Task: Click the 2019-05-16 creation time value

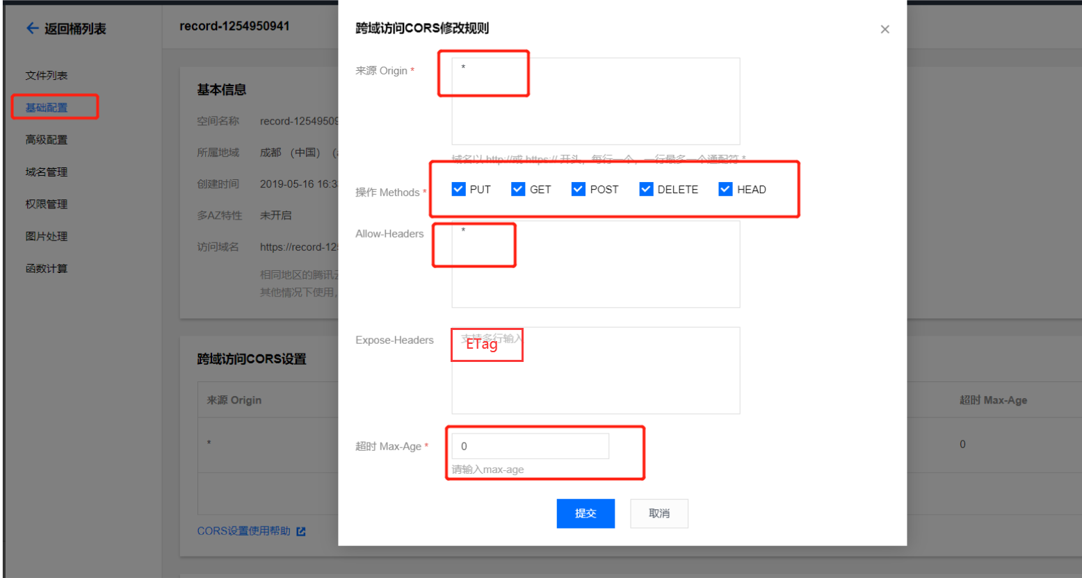Action: point(299,184)
